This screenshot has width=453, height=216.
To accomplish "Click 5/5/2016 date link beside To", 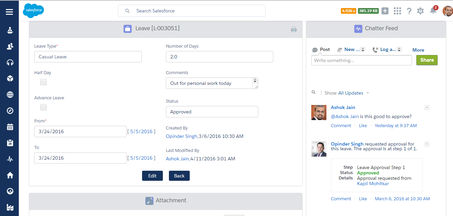I will [141, 158].
